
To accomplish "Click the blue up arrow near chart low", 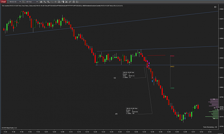I will pyautogui.click(x=185, y=118).
